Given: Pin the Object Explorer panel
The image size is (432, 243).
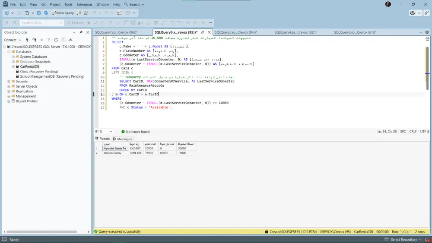Looking at the screenshot, I should click(x=81, y=32).
